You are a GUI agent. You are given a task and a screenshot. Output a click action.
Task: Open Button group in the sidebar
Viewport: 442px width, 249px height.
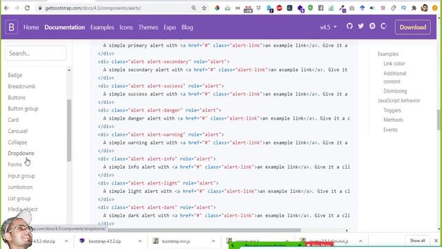pos(23,109)
